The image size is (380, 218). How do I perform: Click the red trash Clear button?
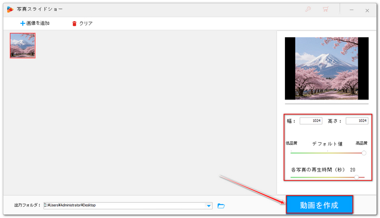[83, 23]
